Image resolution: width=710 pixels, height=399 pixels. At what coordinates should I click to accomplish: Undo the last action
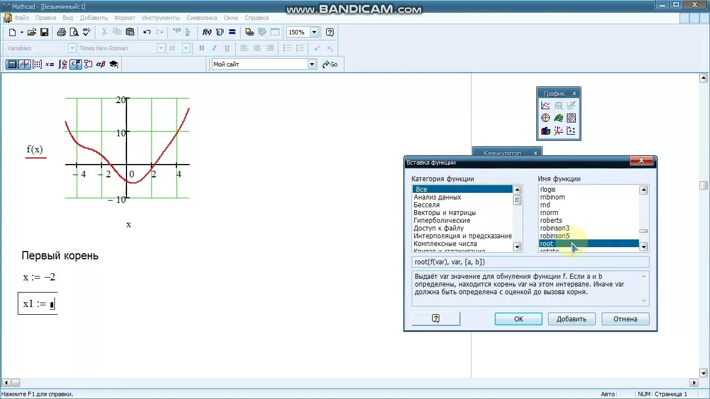147,32
